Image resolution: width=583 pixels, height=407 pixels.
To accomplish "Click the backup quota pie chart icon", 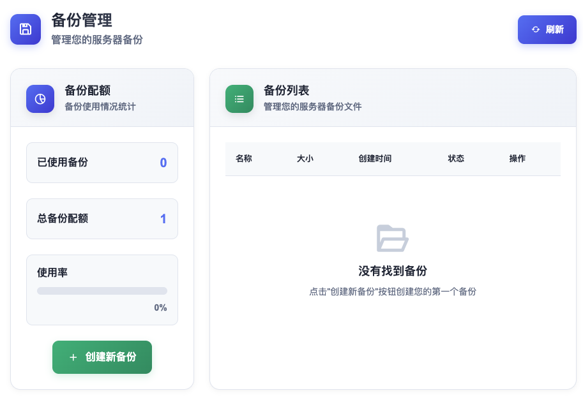I will coord(40,99).
